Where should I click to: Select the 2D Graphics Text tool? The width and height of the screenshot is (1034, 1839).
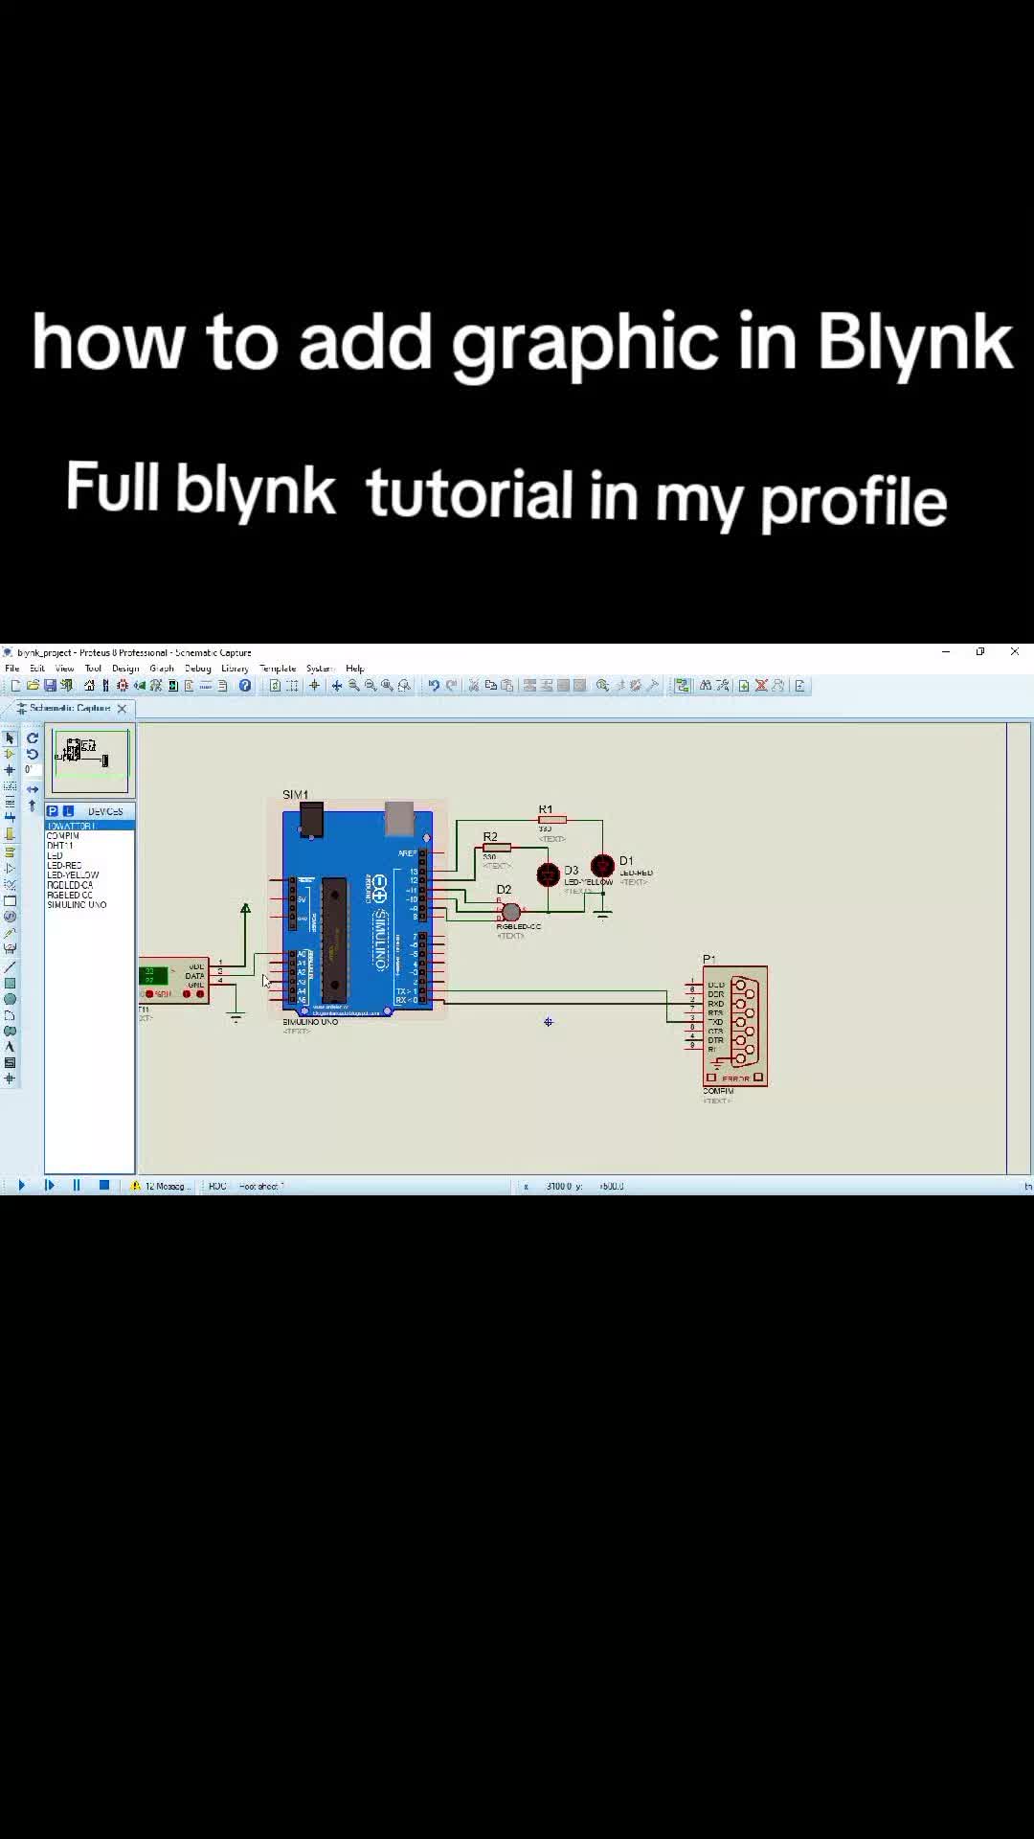pyautogui.click(x=10, y=1047)
